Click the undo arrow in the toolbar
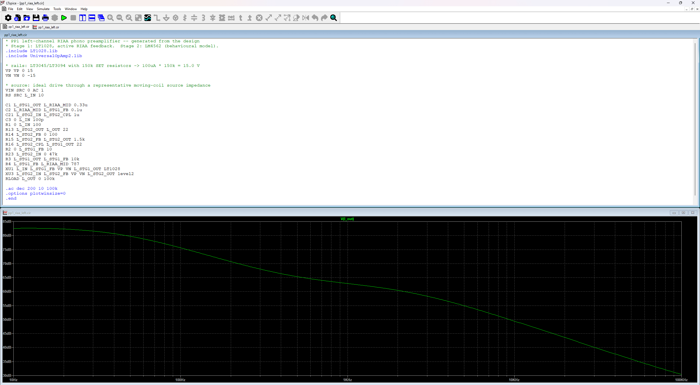This screenshot has height=385, width=700. 315,18
